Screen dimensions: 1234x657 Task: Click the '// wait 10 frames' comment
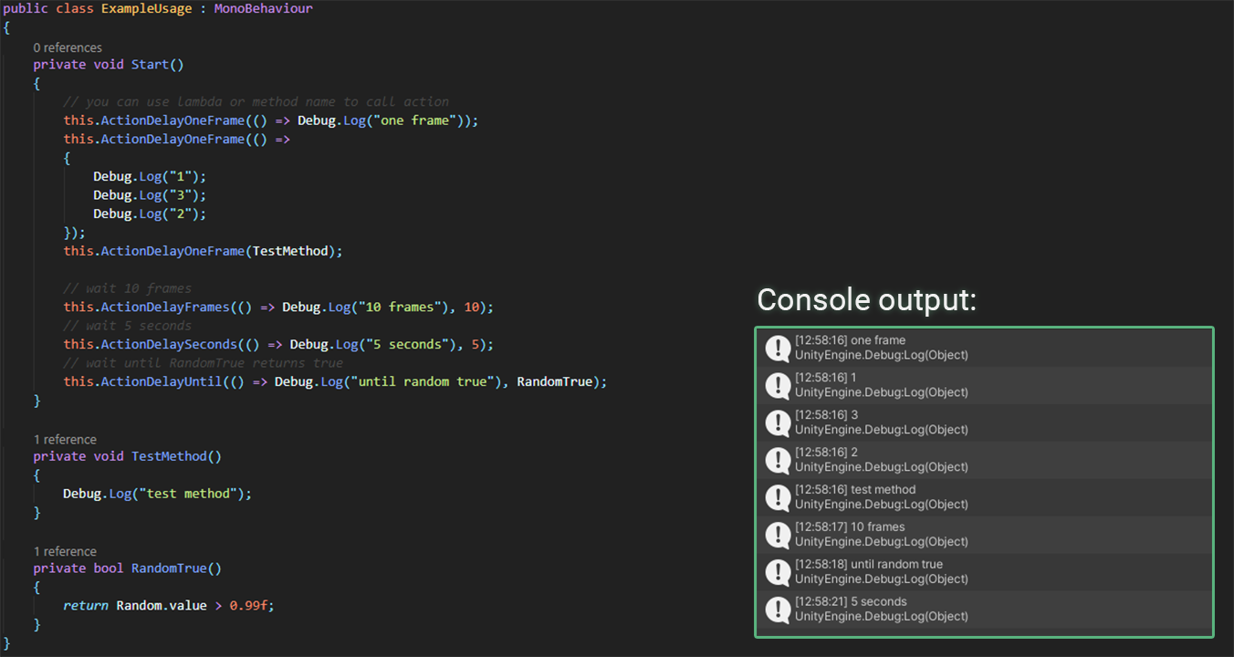(x=128, y=288)
